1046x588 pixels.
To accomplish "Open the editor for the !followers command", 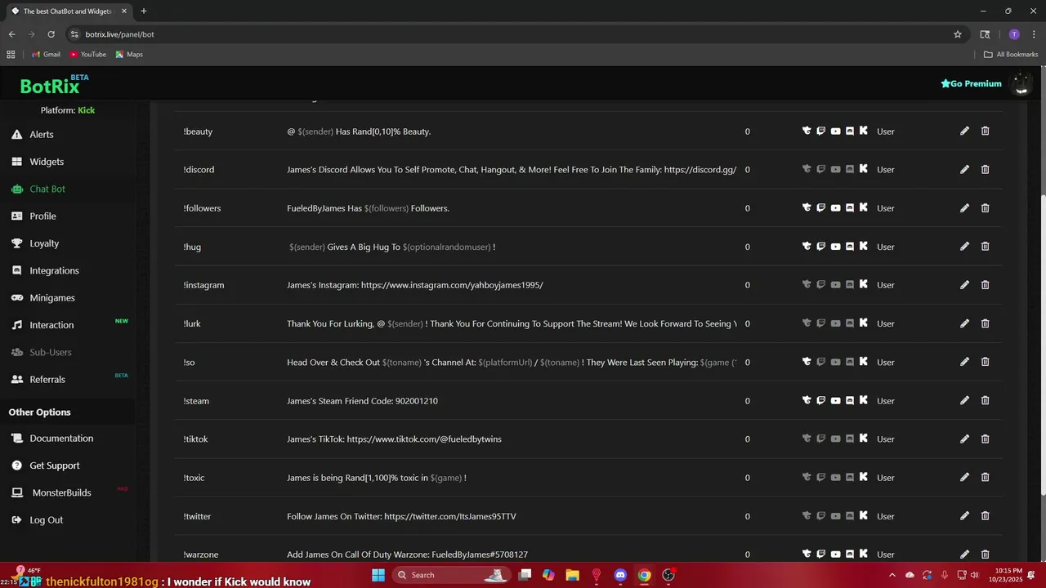I will pyautogui.click(x=964, y=207).
